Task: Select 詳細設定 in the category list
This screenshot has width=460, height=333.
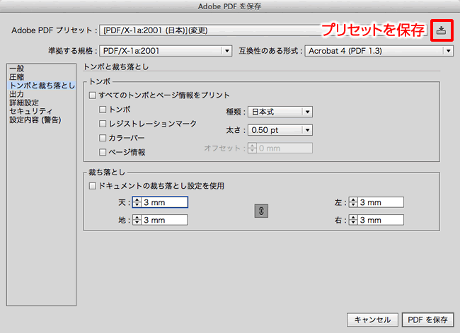Action: click(x=41, y=103)
